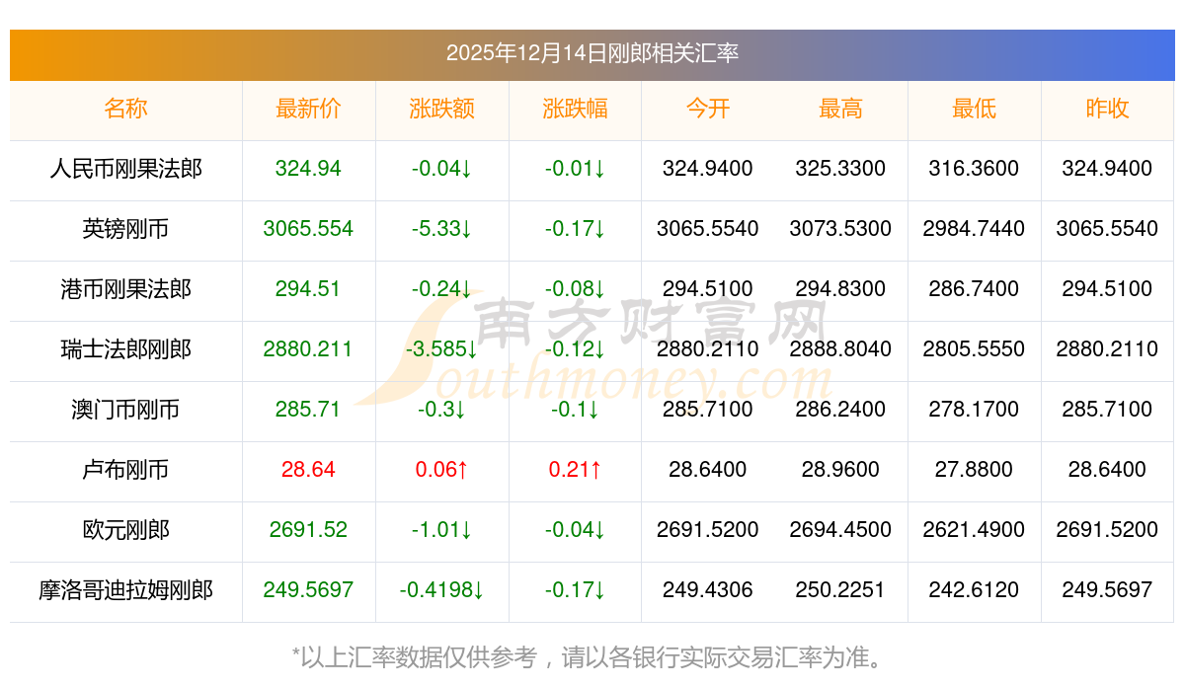Click the high value 28.9600
The height and width of the screenshot is (688, 1185).
[841, 470]
